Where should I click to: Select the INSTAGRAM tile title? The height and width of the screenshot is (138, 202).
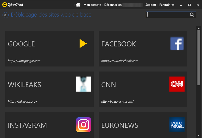27,125
